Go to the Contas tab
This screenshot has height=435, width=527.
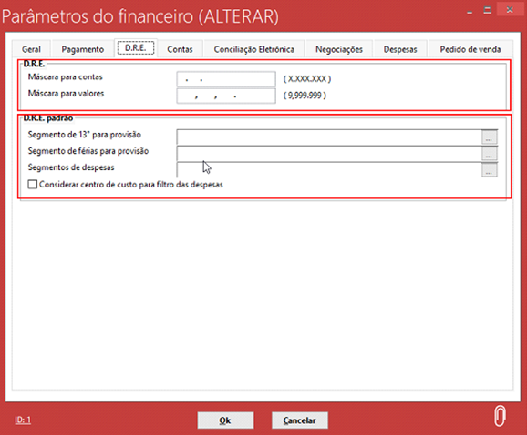(180, 49)
